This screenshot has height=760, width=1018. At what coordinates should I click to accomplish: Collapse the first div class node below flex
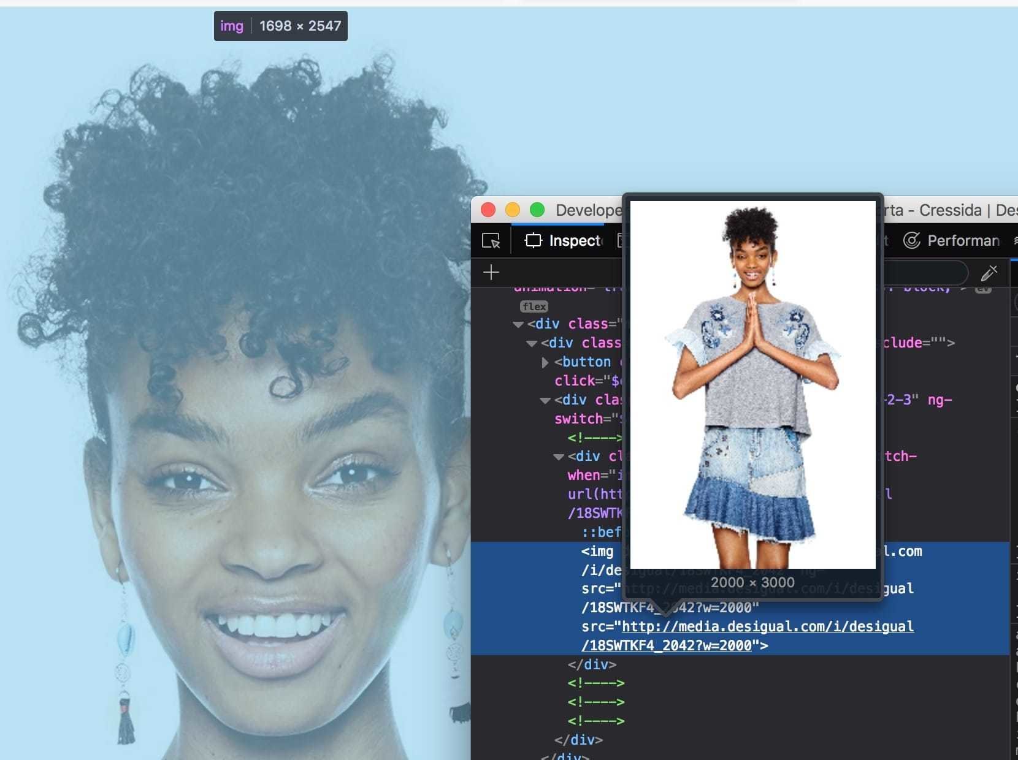click(x=518, y=324)
